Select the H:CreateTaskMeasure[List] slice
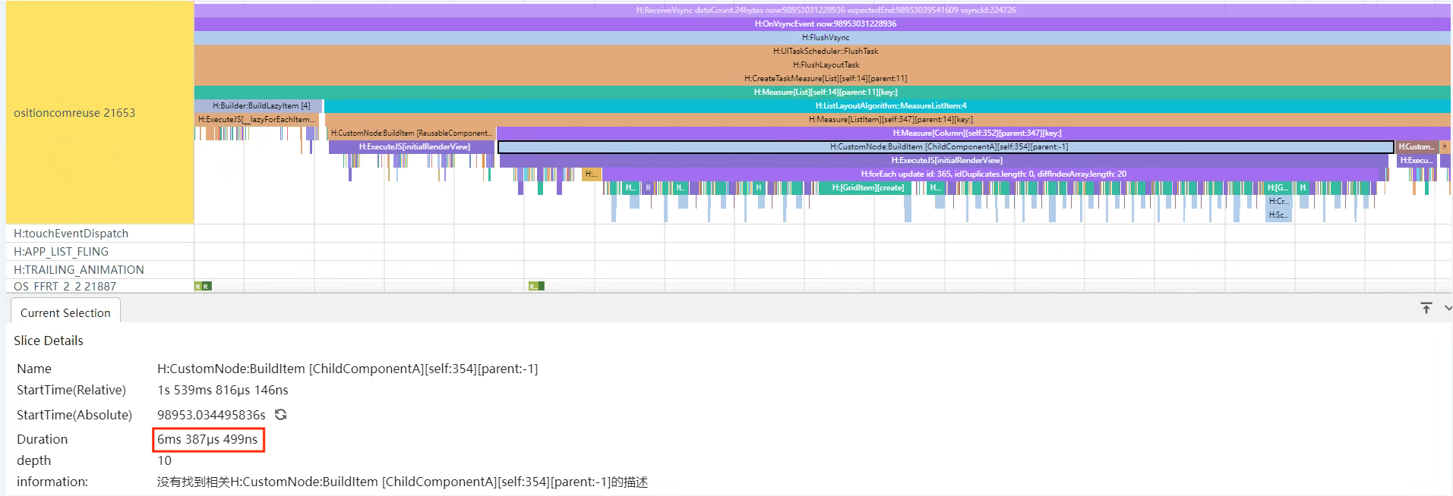The image size is (1453, 496). click(823, 78)
